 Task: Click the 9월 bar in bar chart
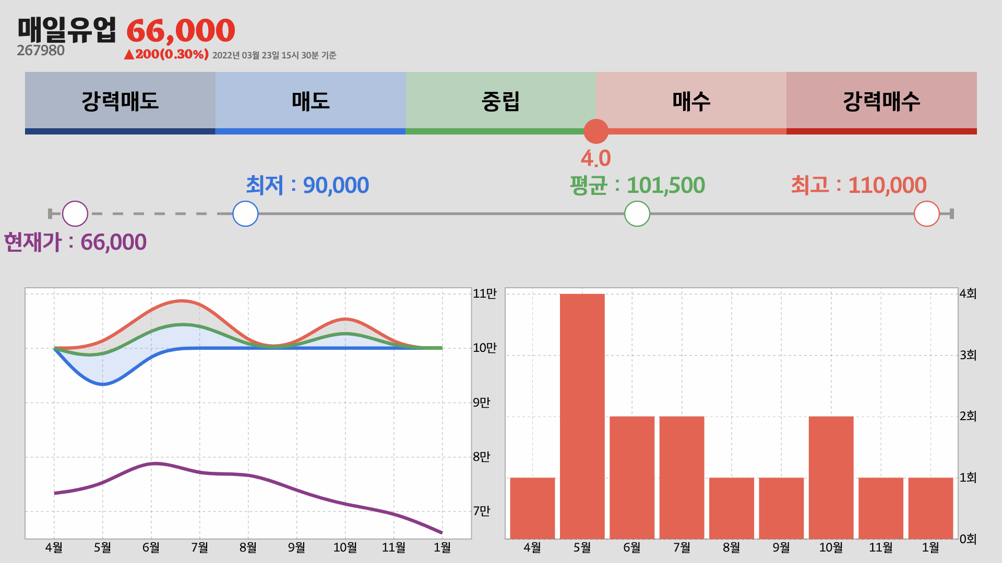781,508
